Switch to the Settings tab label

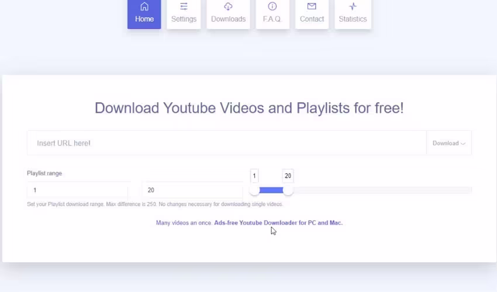[x=184, y=19]
